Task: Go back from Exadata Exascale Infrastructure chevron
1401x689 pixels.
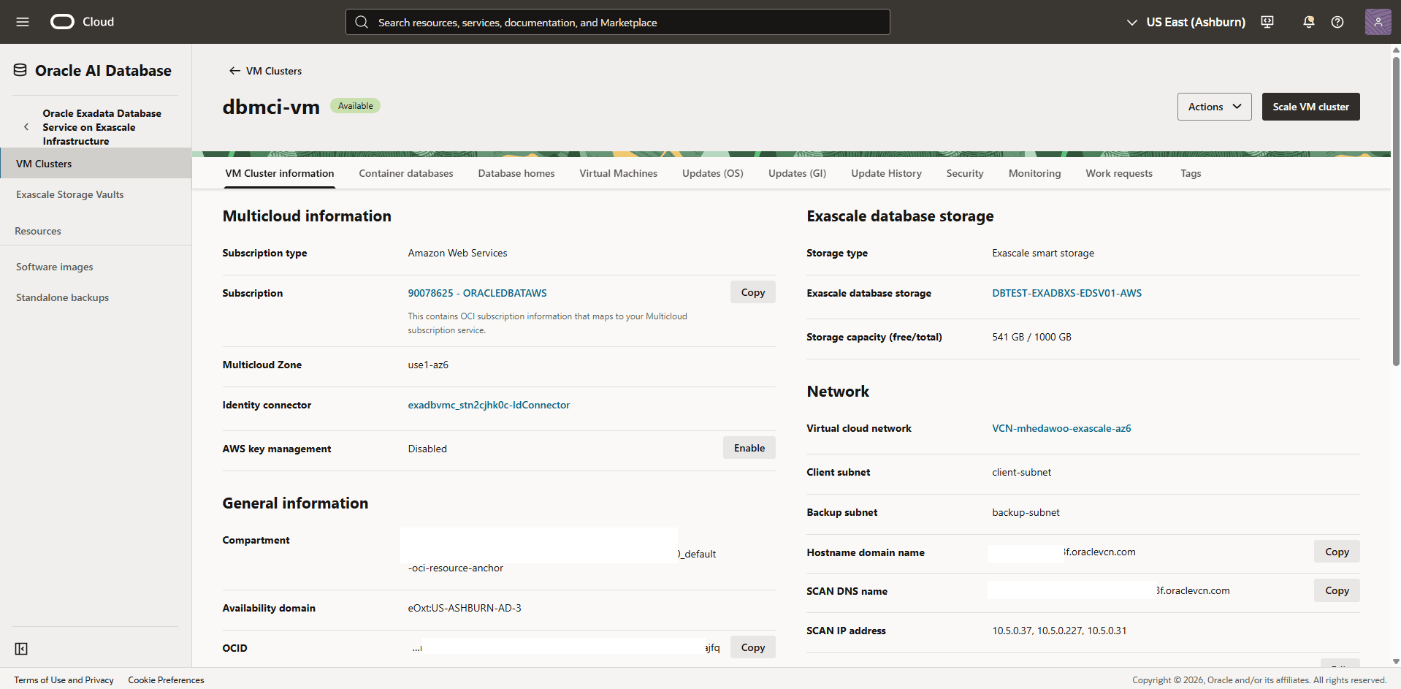Action: click(x=26, y=127)
